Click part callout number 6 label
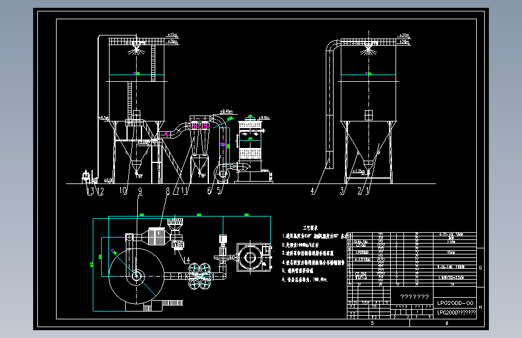This screenshot has width=522, height=338. pyautogui.click(x=210, y=191)
